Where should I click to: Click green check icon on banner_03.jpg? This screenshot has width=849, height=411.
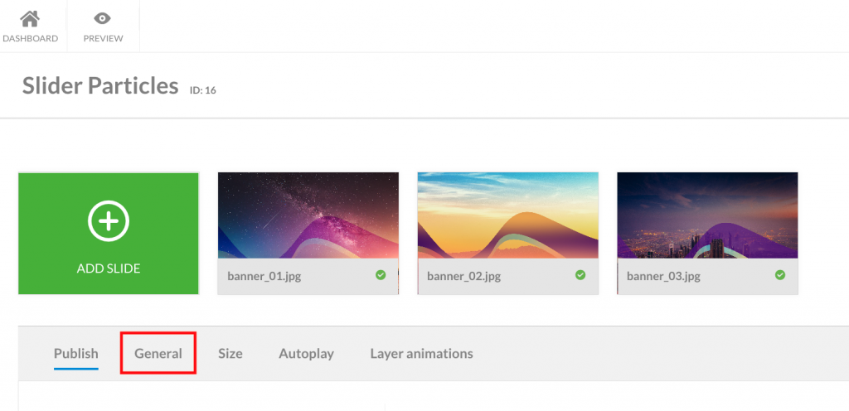tap(780, 275)
